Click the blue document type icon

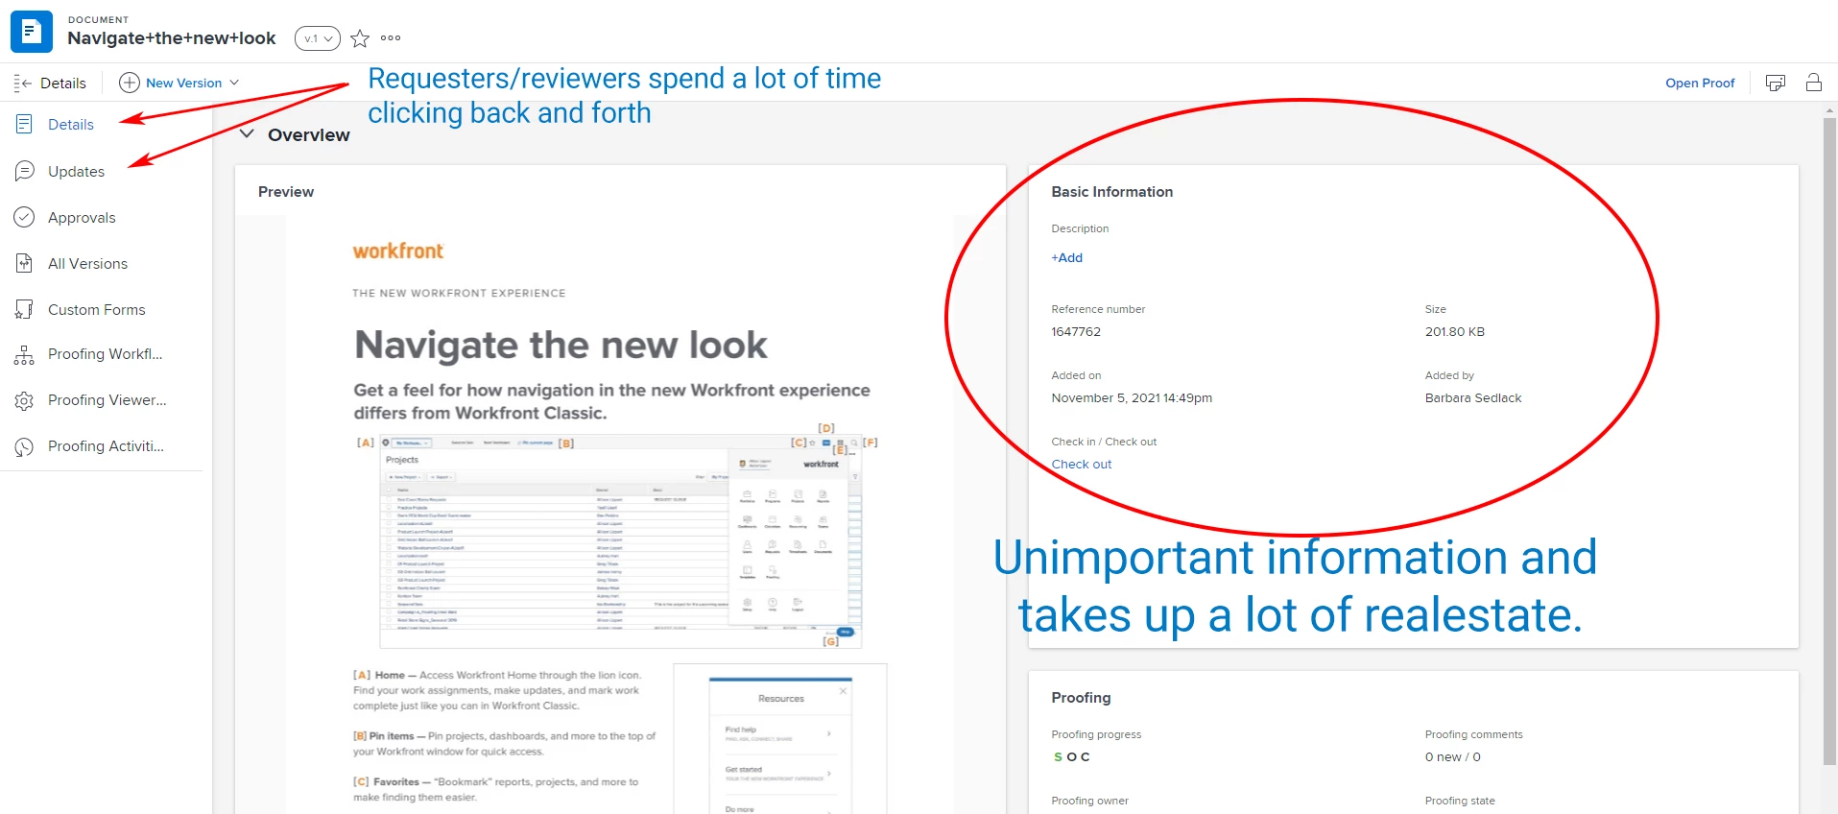[31, 32]
